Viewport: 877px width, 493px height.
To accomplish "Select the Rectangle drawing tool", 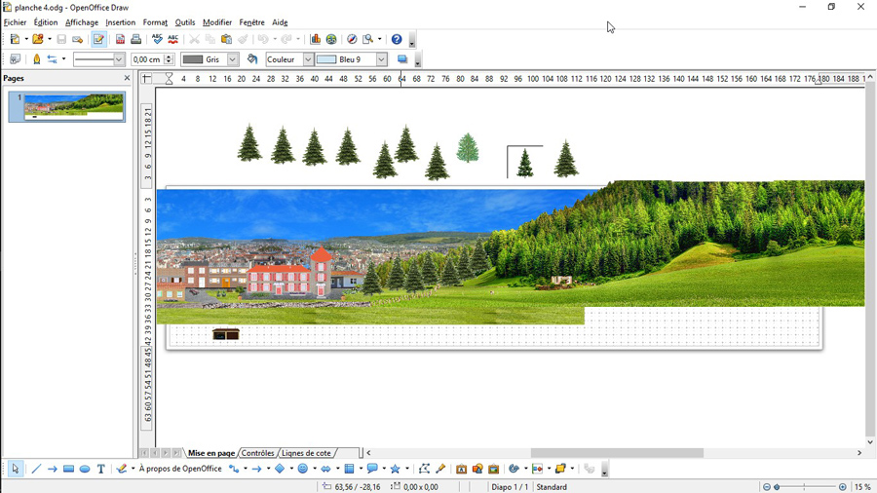I will (x=68, y=469).
